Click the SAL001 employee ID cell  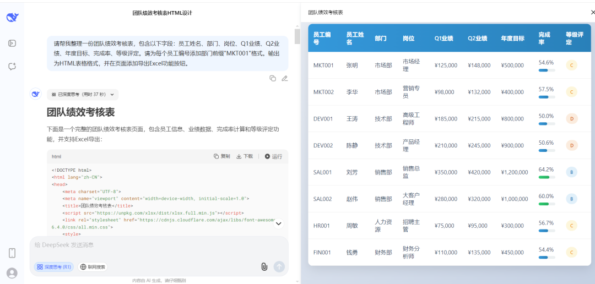click(x=322, y=172)
